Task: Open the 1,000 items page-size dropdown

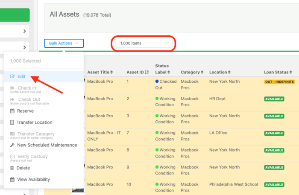Action: tap(144, 43)
